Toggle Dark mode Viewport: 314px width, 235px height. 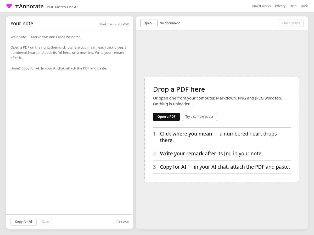[x=304, y=6]
